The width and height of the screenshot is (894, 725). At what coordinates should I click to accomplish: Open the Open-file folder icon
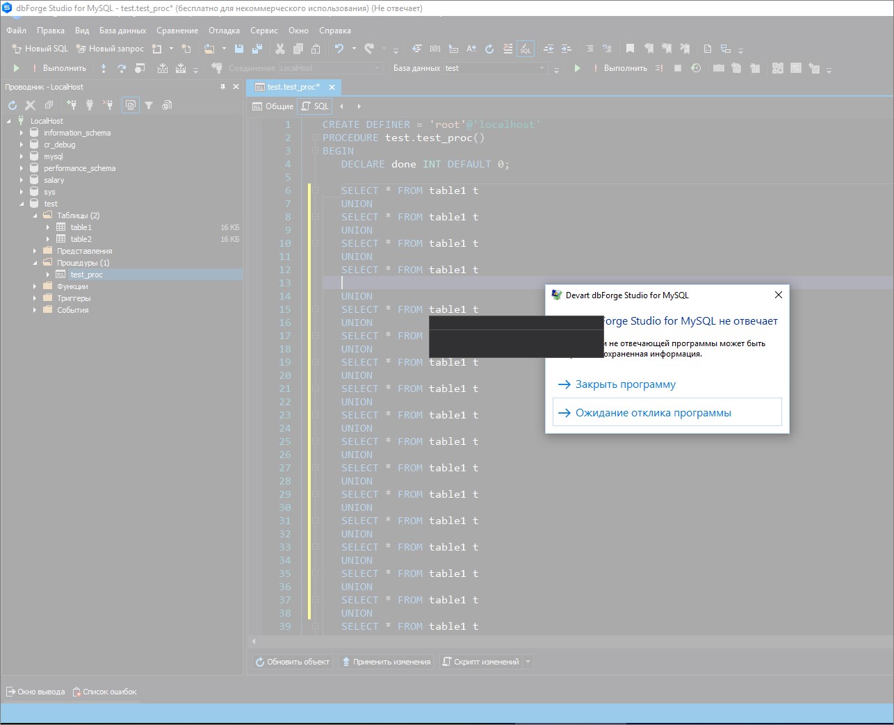209,49
